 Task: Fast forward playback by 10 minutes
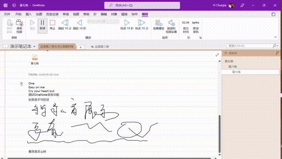(x=142, y=25)
